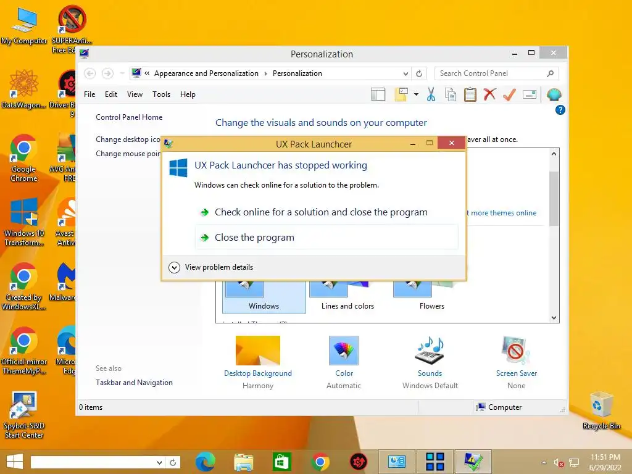Open the View menu
Viewport: 632px width, 474px height.
135,94
